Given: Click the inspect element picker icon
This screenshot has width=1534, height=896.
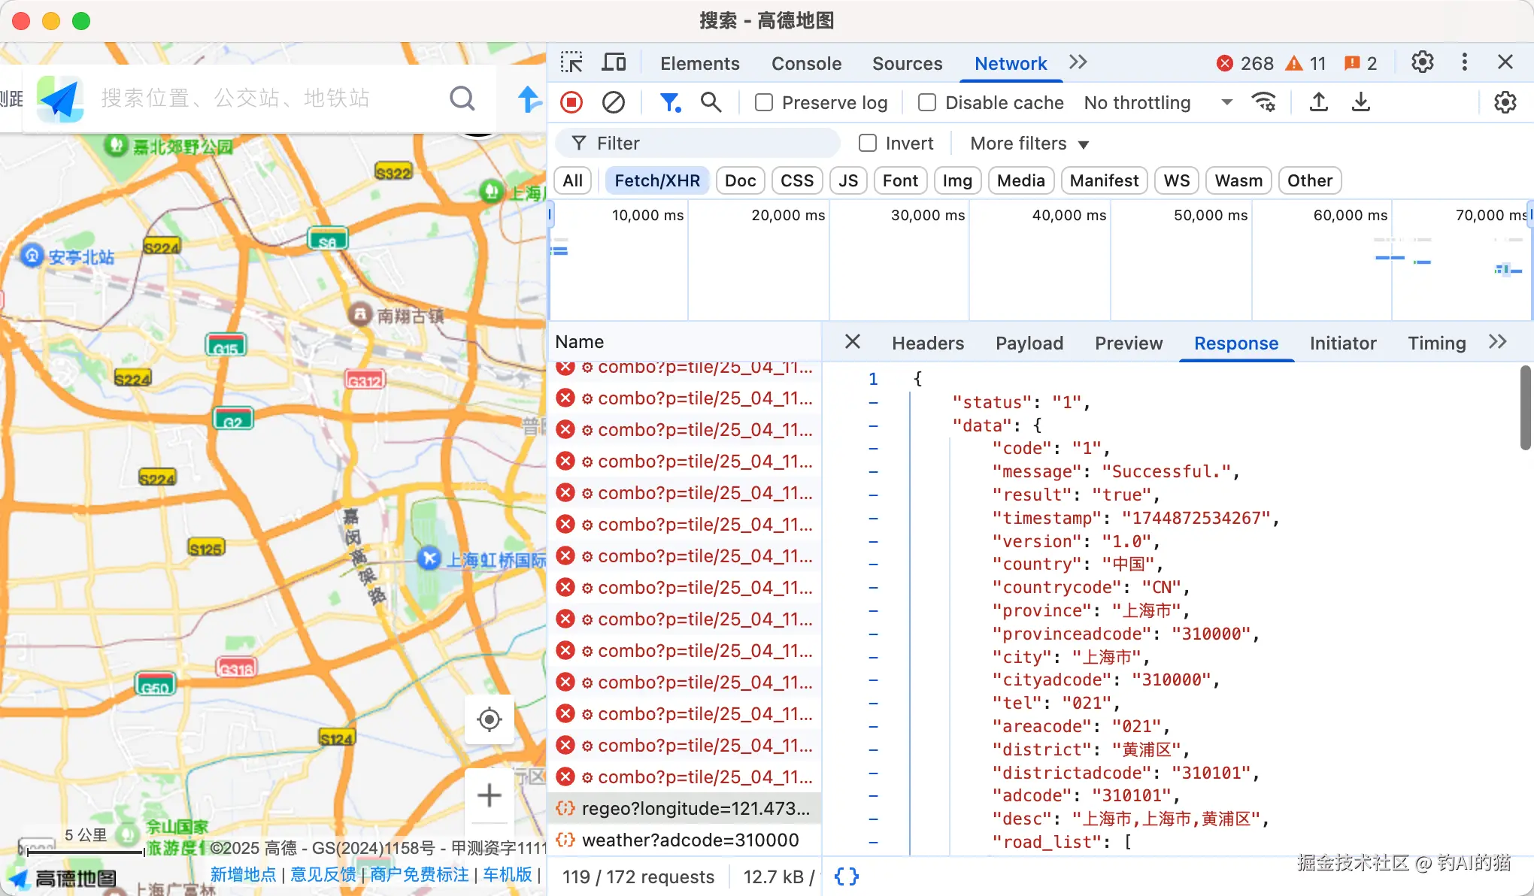Looking at the screenshot, I should 571,62.
